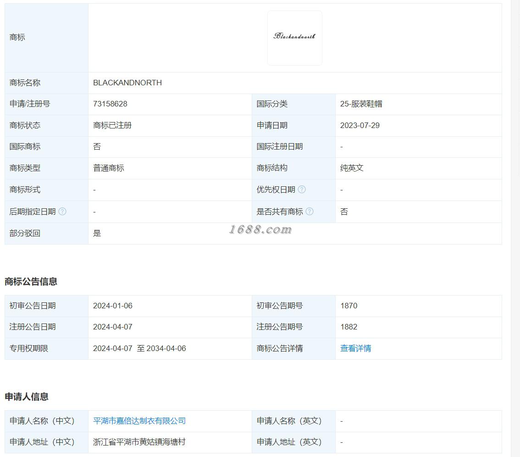Click the help icon beside 是否共有商标

(310, 212)
